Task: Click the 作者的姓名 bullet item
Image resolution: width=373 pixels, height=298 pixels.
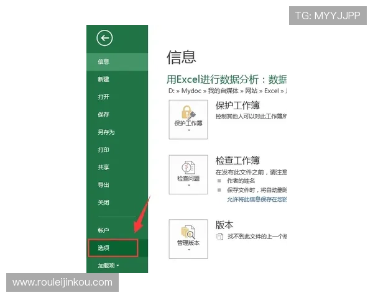Action: [241, 181]
